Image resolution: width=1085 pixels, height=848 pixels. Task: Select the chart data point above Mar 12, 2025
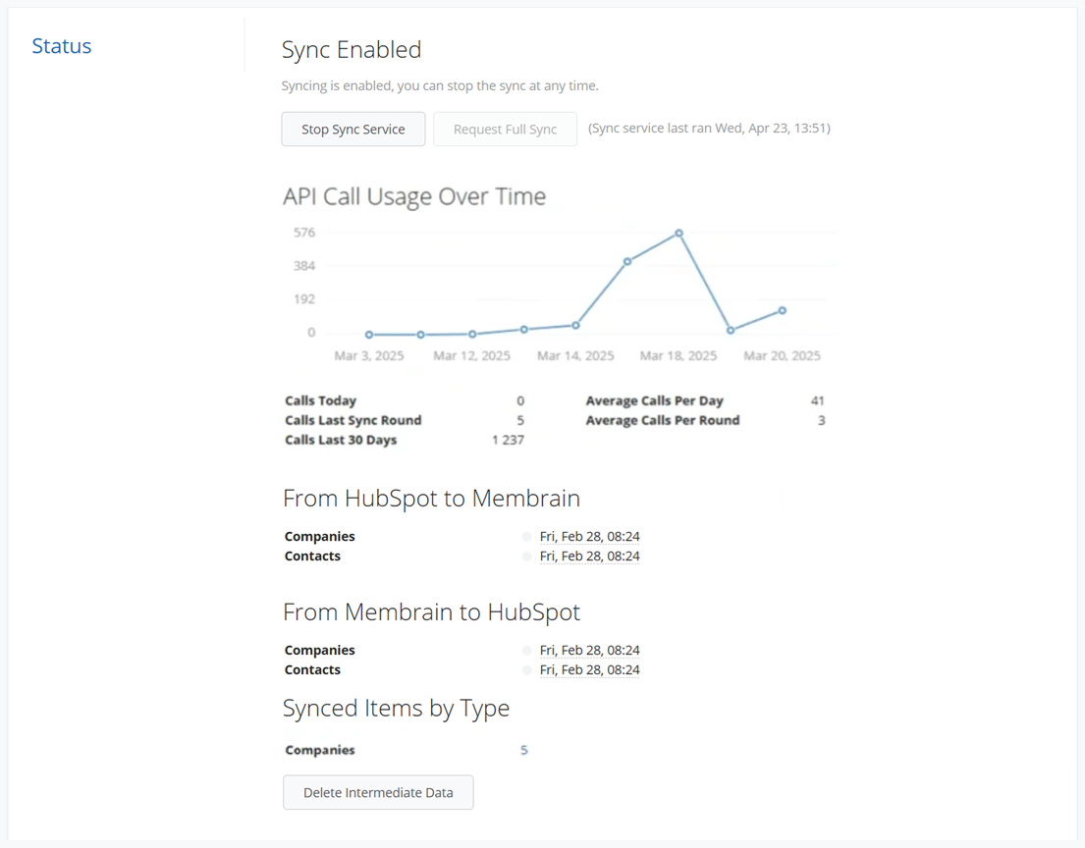[x=472, y=334]
